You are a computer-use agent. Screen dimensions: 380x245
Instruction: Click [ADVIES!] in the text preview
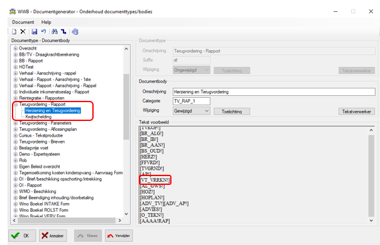[151, 209]
